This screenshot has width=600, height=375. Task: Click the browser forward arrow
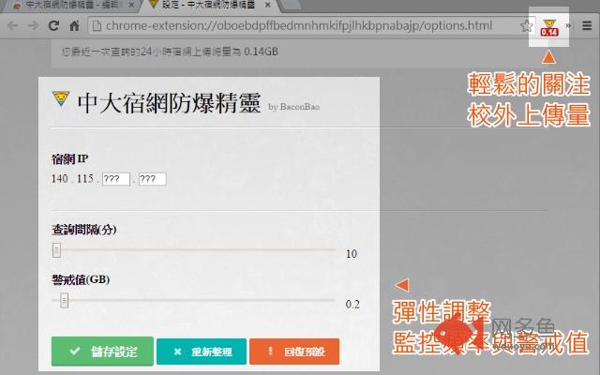34,25
